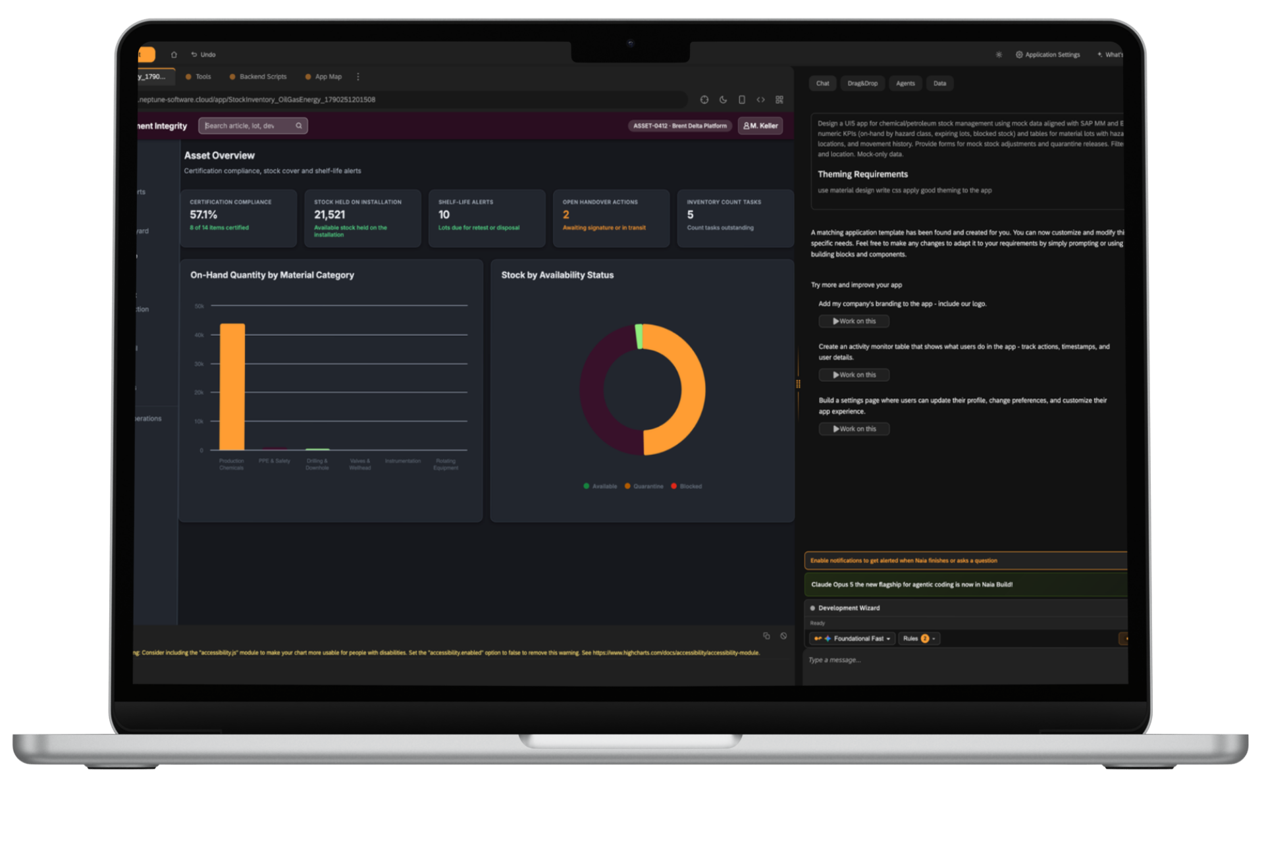Open the Foundational Fast model dropdown
Screen dimensions: 1264x867
852,639
